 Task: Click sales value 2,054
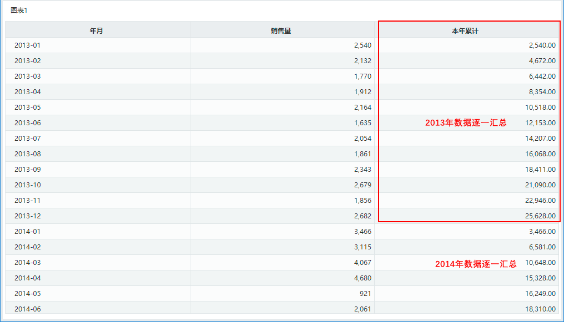(x=362, y=138)
